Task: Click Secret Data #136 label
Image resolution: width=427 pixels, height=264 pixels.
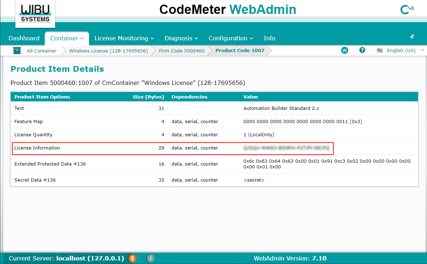Action: (35, 180)
